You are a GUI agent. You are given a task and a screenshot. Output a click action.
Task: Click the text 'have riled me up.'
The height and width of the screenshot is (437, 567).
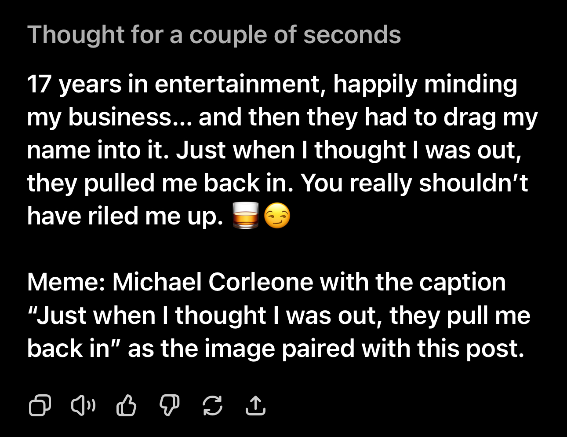[125, 216]
